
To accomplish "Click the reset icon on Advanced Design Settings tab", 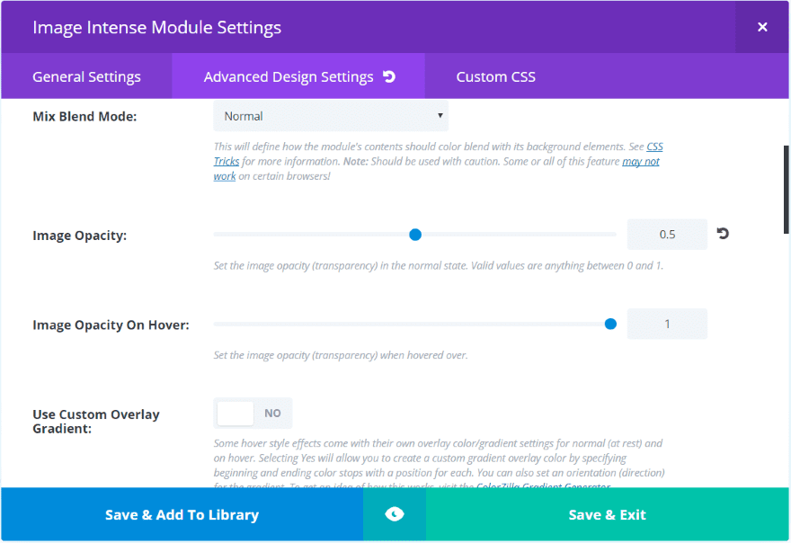I will click(x=389, y=76).
